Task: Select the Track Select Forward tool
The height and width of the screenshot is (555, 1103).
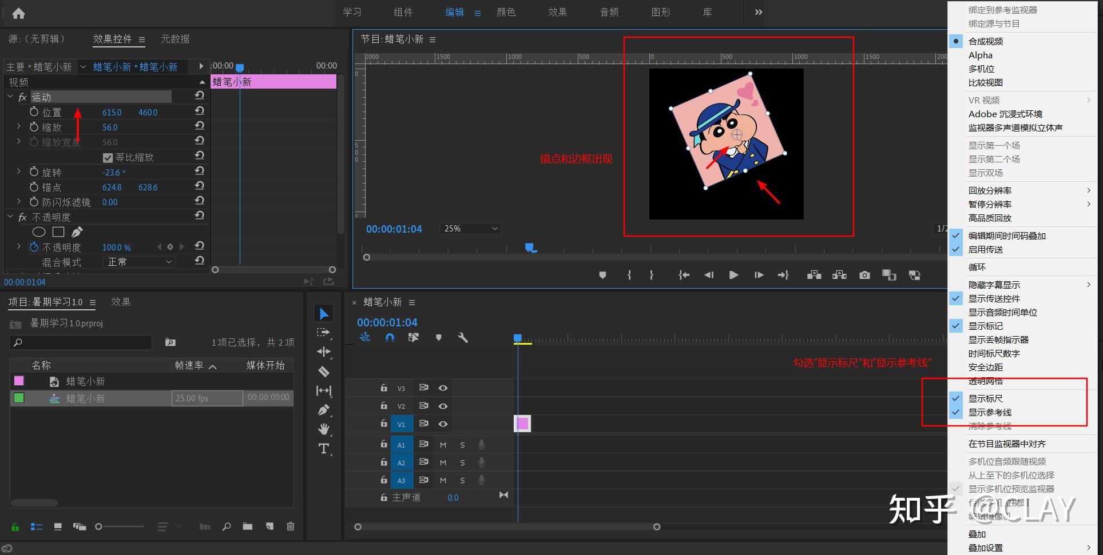Action: 324,333
